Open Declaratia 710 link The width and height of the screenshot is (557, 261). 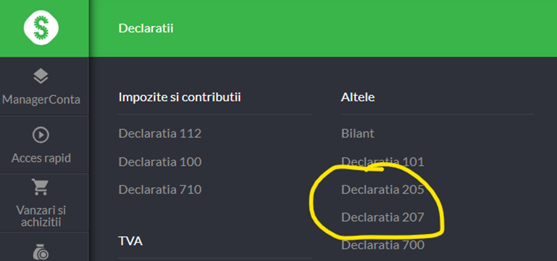(160, 190)
